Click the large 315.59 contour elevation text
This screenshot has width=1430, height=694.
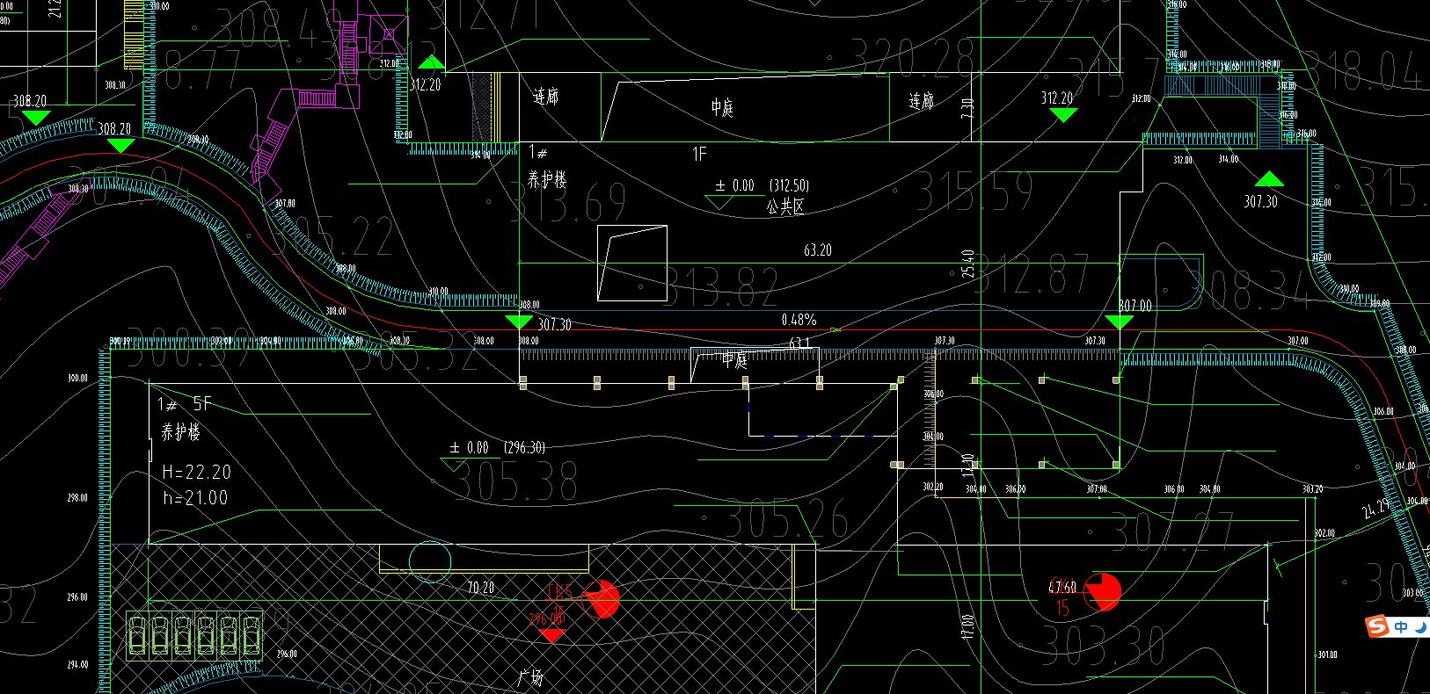974,192
